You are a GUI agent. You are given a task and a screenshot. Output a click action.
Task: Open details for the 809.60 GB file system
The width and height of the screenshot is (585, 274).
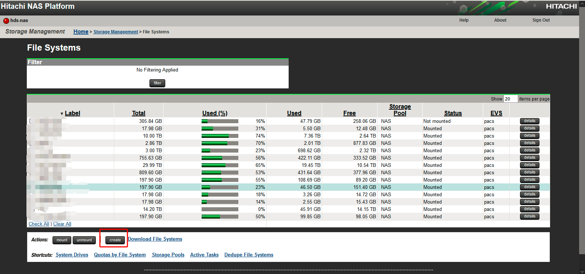point(530,172)
